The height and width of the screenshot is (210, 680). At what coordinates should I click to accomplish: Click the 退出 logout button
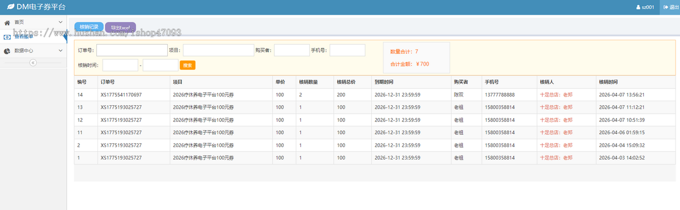670,7
